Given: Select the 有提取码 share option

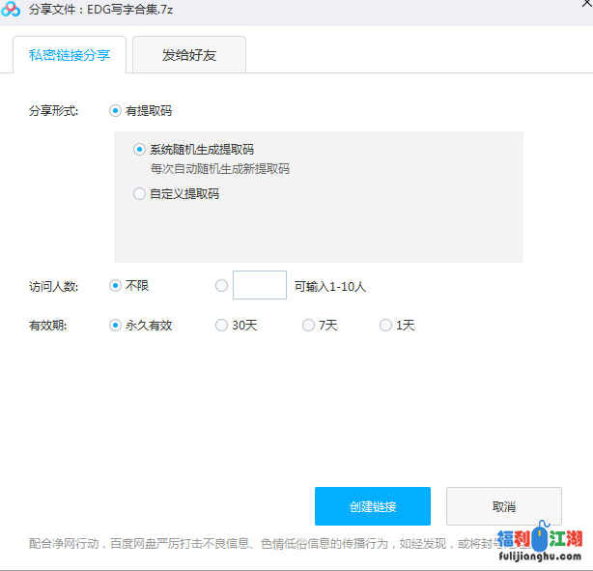Looking at the screenshot, I should (116, 111).
